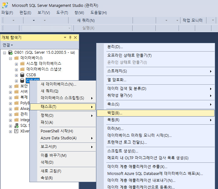Viewport: 218px width, 189px height.
Task: Click the 데이터베이스 스냅샷 folder icon
Action: 22,69
